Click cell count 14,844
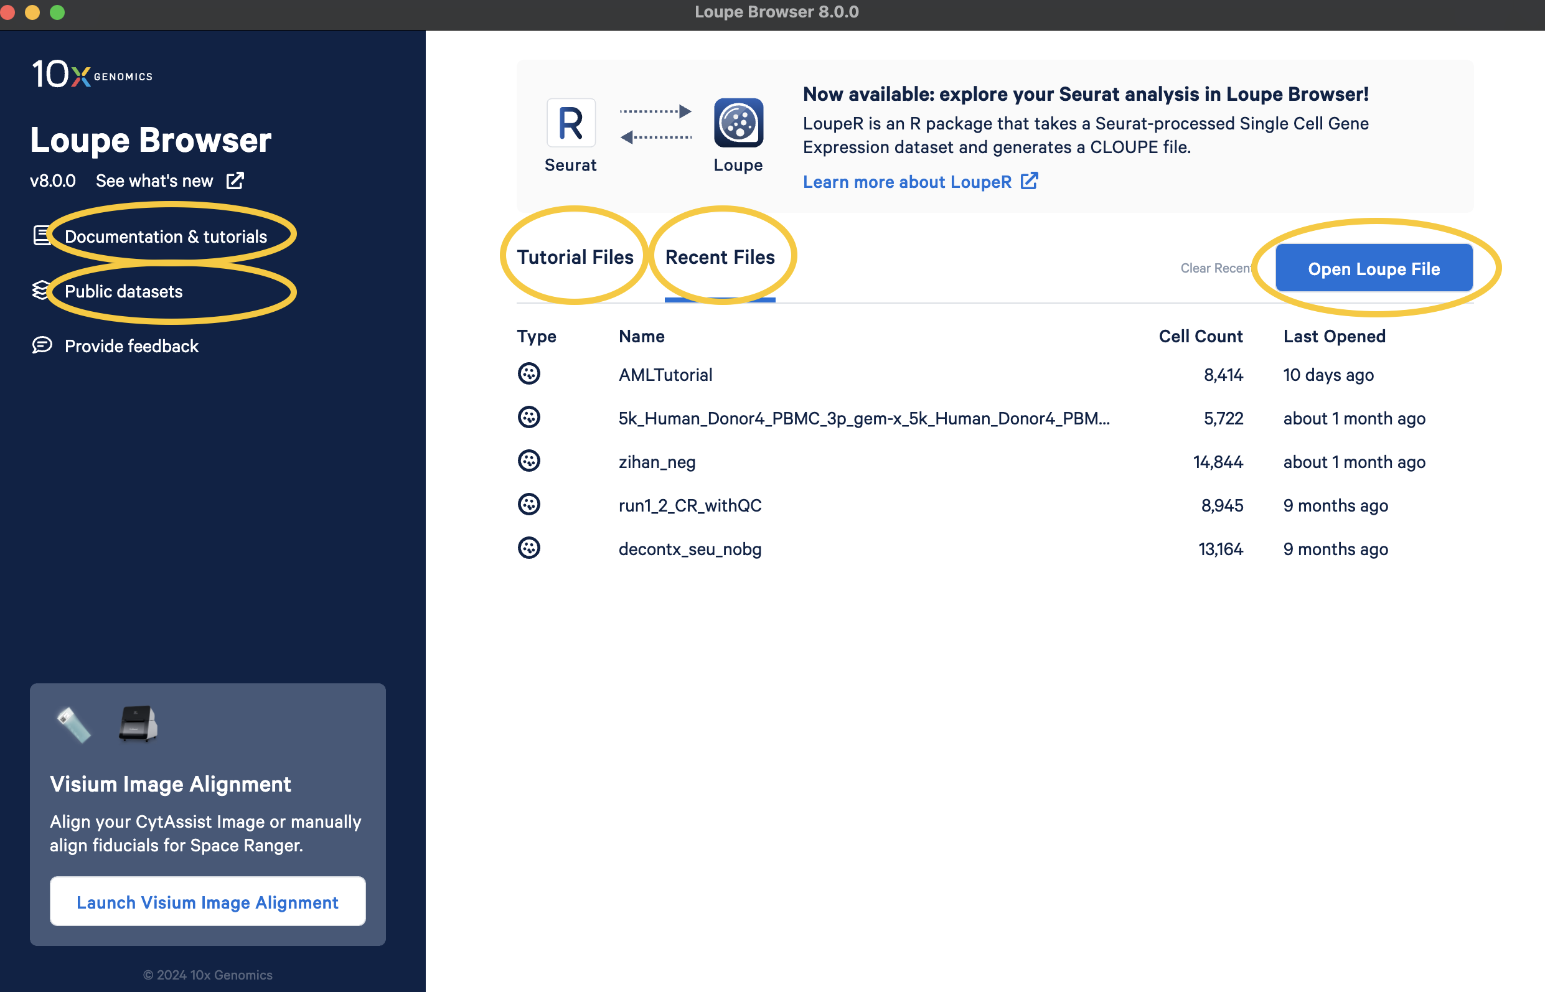The image size is (1545, 992). coord(1218,462)
